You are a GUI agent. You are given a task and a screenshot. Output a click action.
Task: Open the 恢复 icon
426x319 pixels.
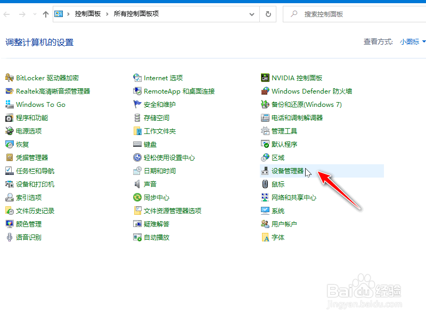9,144
